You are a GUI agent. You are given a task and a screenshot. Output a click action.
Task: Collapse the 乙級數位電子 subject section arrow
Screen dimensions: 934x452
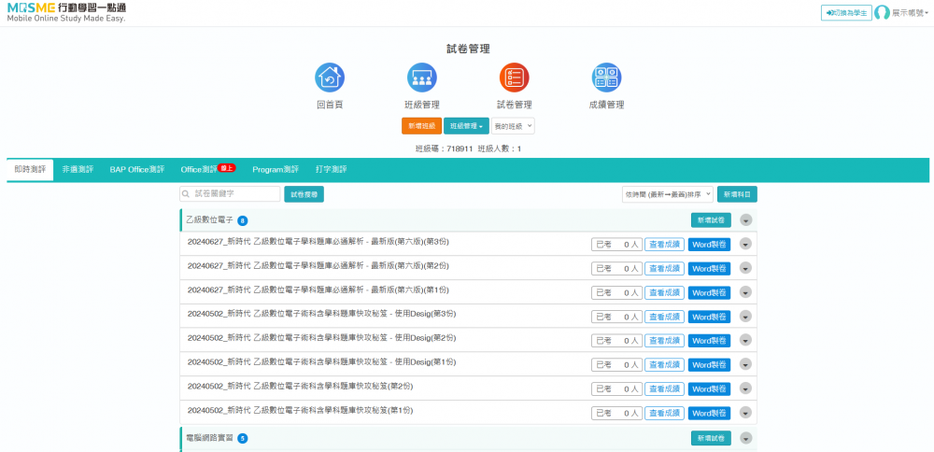(x=745, y=220)
